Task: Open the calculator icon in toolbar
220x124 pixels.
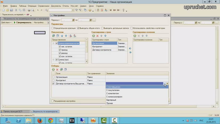Action: (x=98, y=10)
